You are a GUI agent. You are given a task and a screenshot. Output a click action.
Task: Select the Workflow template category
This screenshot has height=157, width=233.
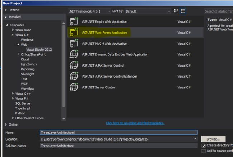27,89
